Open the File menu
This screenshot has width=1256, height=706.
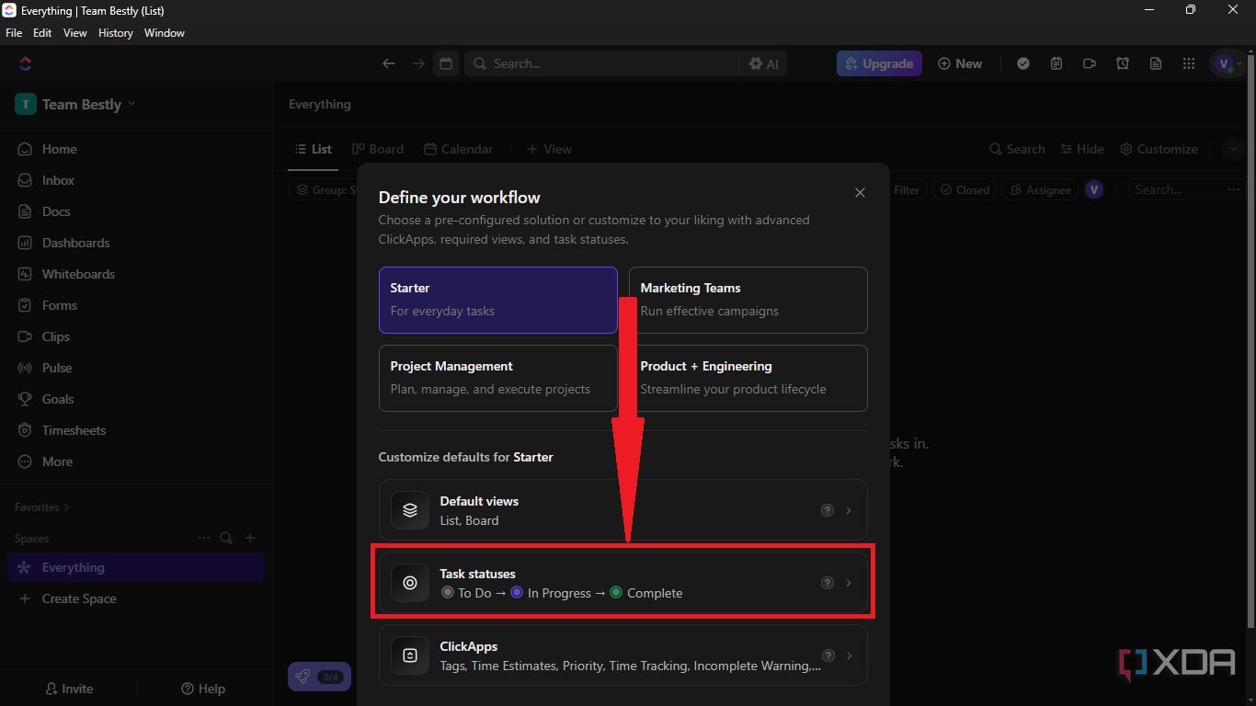pyautogui.click(x=14, y=32)
